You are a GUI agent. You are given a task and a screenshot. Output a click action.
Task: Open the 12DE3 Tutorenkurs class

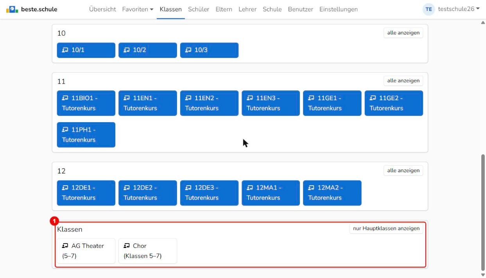(209, 193)
